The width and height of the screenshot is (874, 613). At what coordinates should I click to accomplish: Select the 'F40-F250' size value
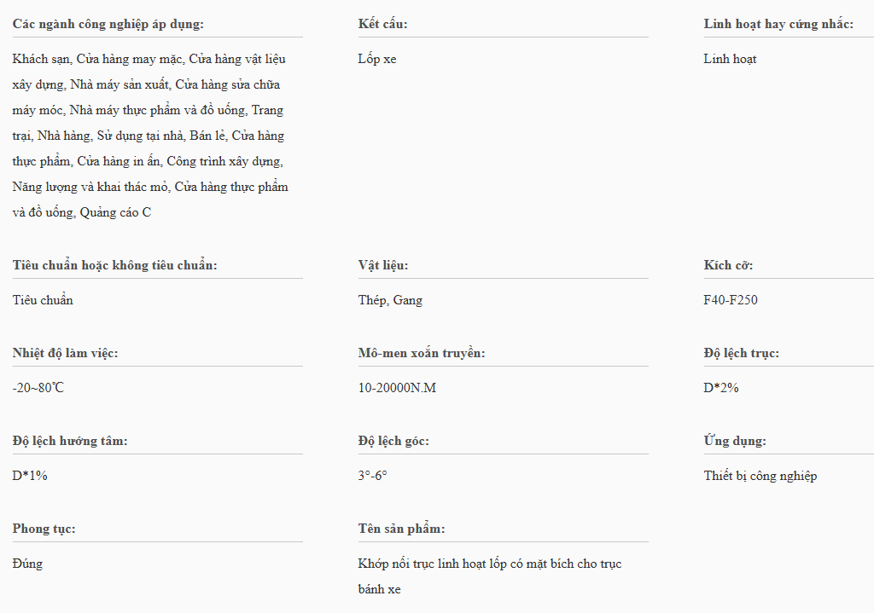(731, 300)
